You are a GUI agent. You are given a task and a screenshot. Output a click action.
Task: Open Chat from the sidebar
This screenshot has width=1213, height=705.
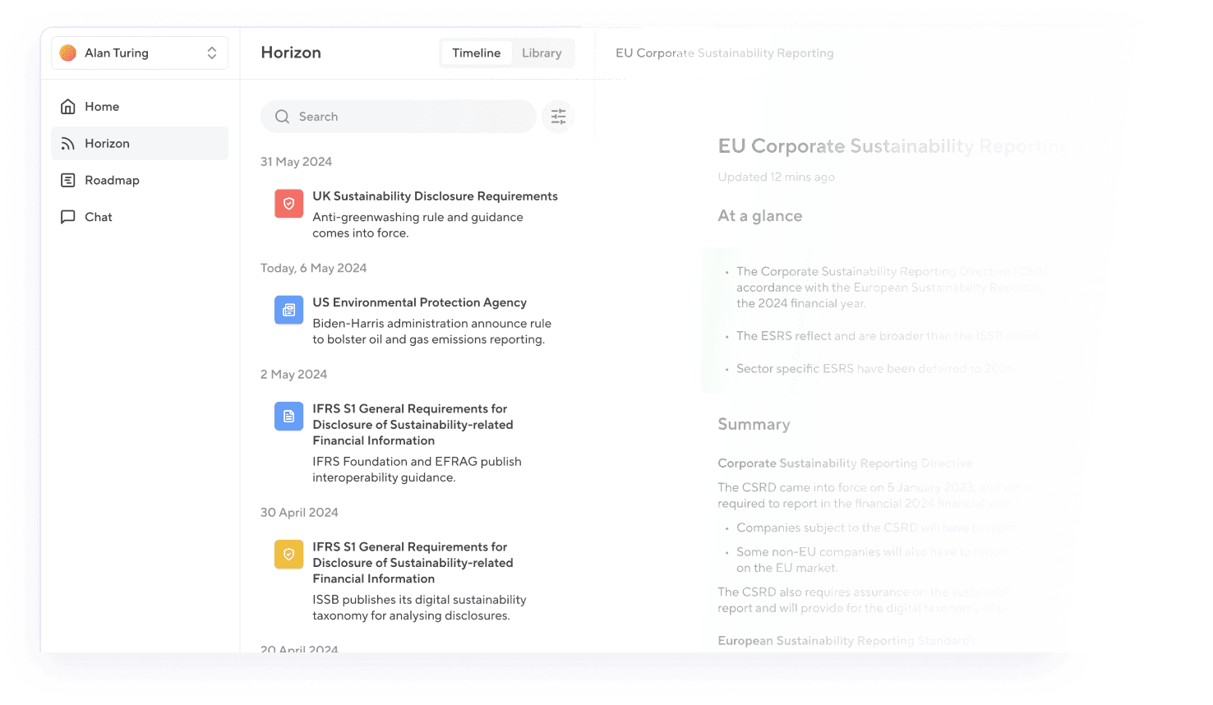(x=140, y=217)
